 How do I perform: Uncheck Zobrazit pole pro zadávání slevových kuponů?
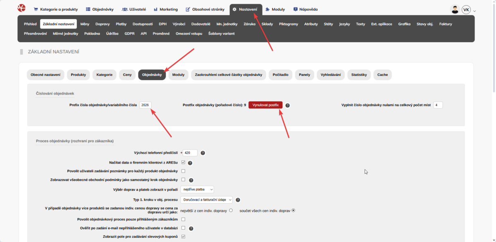point(183,237)
